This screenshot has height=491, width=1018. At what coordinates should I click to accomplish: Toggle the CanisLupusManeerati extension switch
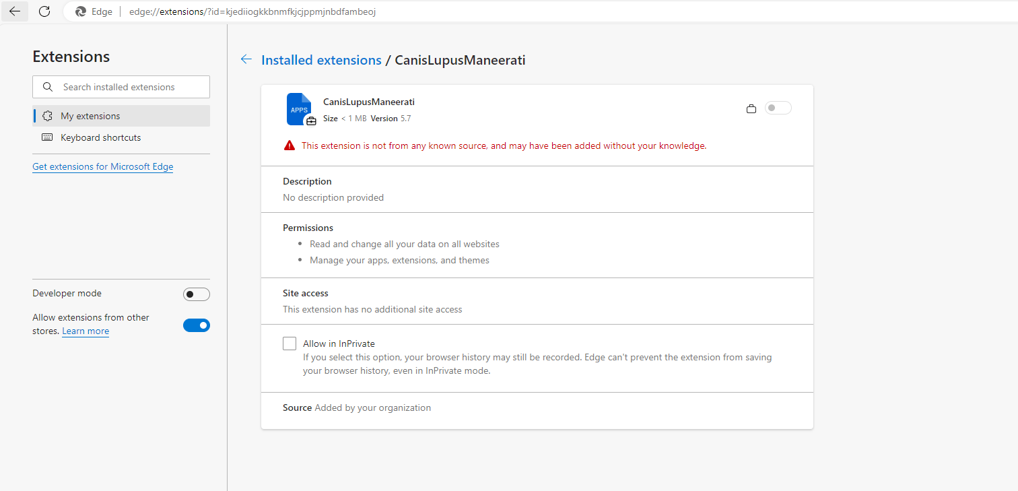click(778, 108)
